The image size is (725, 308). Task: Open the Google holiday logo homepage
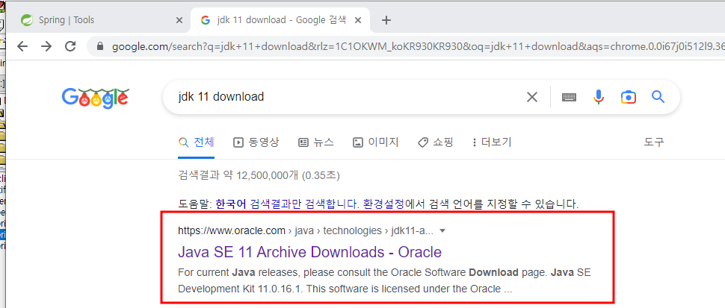click(x=95, y=98)
